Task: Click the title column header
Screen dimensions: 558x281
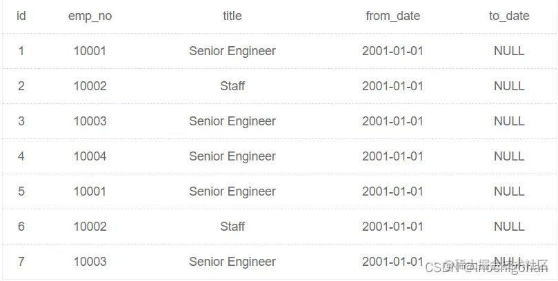Action: tap(232, 16)
